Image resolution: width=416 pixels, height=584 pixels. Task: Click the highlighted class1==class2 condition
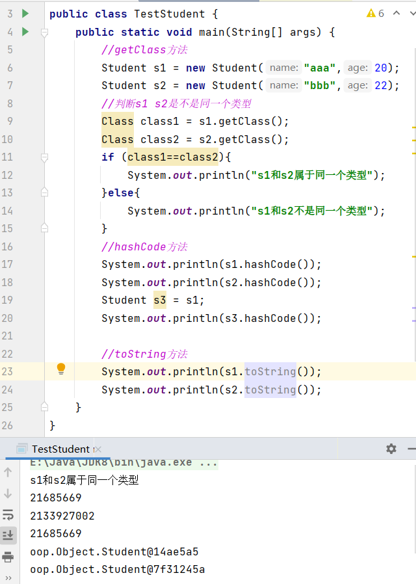click(x=173, y=157)
